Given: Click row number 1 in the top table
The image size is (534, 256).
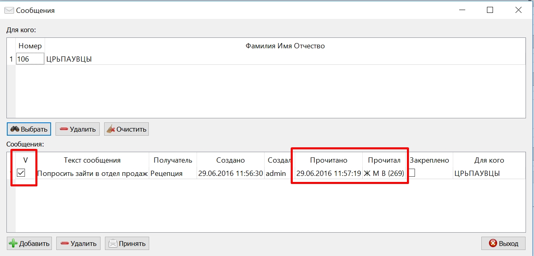Looking at the screenshot, I should coord(11,59).
